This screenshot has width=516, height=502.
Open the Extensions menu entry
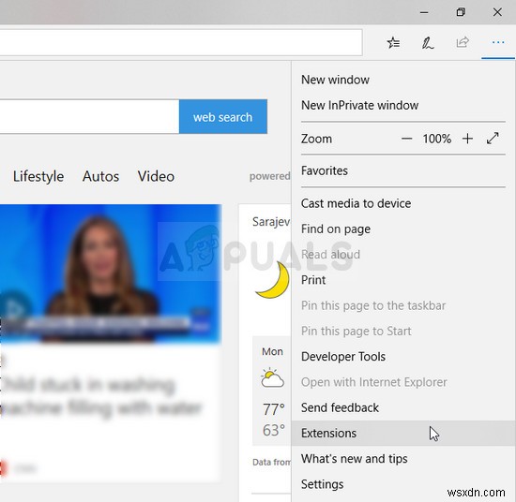[403, 433]
